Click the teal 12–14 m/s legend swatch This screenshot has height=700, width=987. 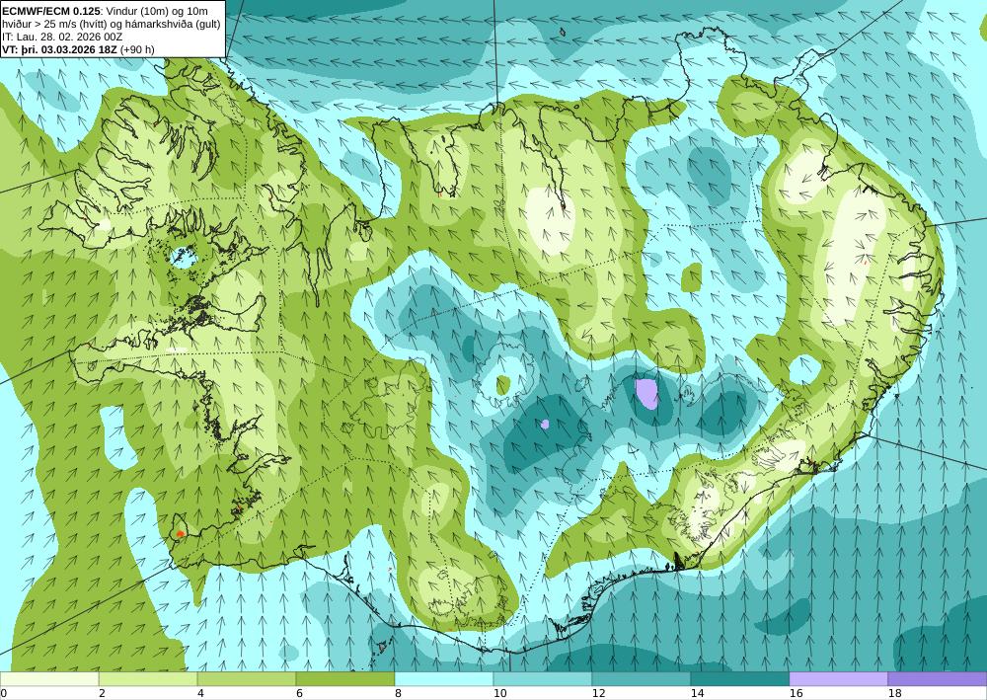[642, 678]
